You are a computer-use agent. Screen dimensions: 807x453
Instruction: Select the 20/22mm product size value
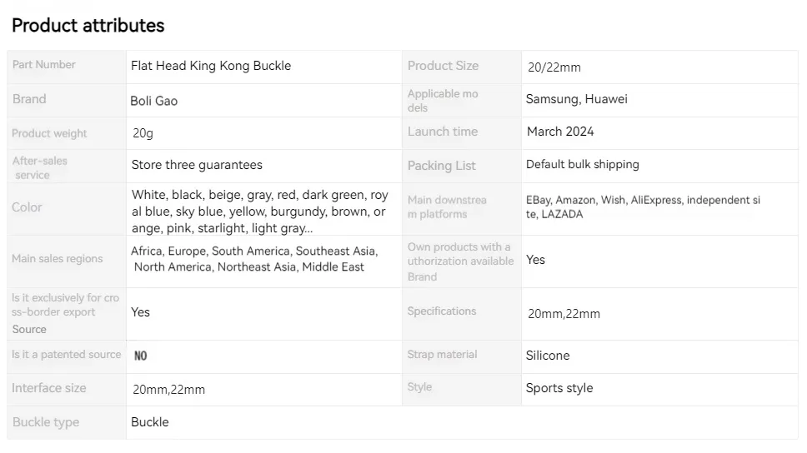pyautogui.click(x=554, y=67)
